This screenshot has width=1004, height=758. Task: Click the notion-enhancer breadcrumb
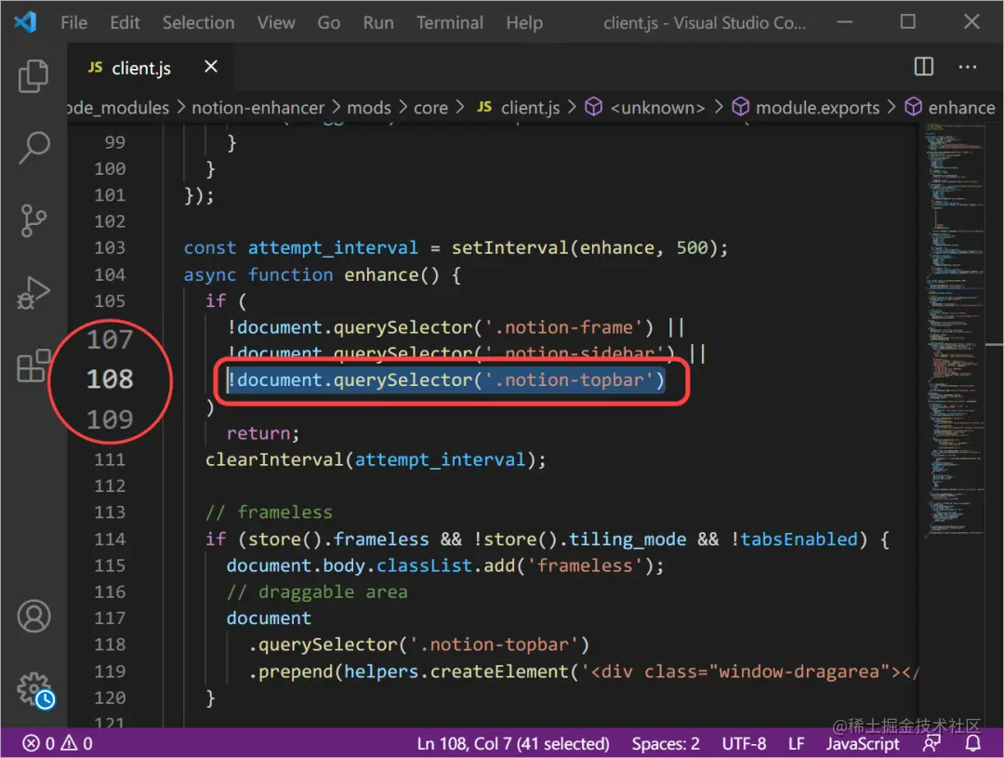pyautogui.click(x=258, y=108)
